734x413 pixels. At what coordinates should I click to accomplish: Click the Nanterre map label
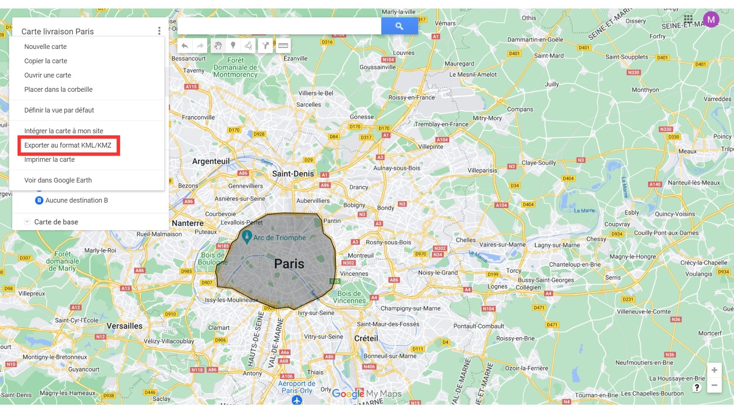click(188, 223)
